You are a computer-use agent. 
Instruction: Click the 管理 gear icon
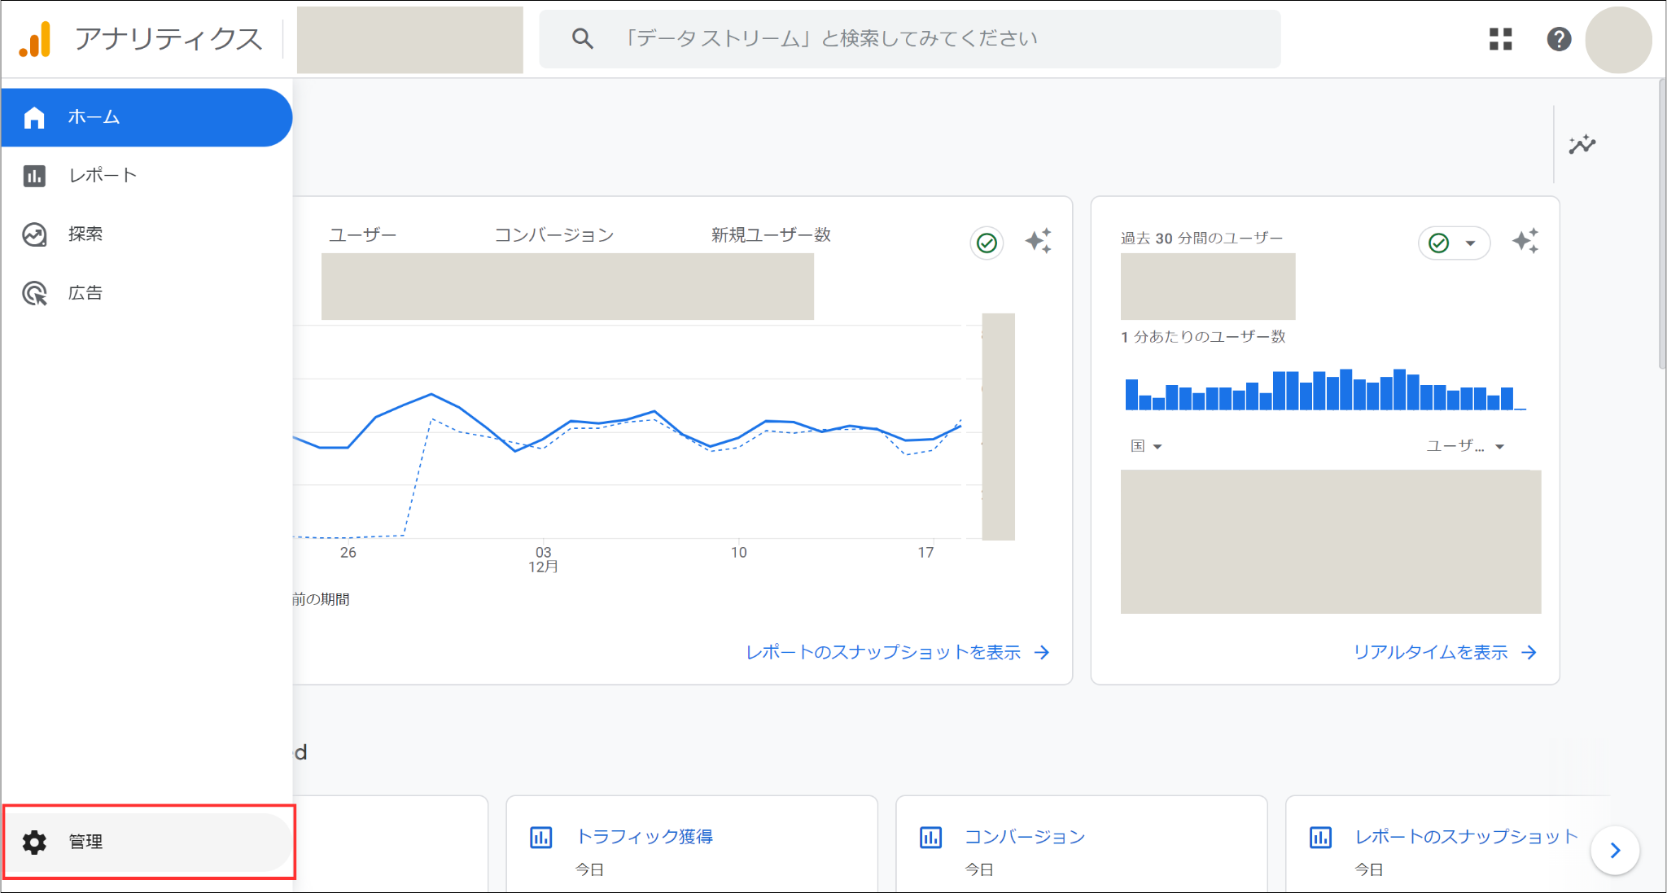34,842
